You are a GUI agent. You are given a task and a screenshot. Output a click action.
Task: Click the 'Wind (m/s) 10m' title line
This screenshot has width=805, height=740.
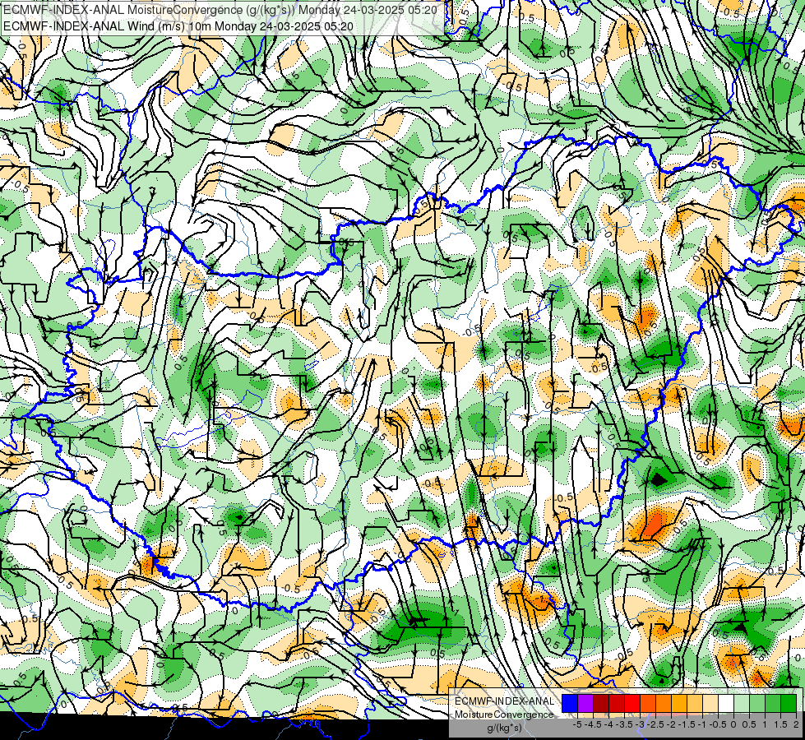click(178, 25)
